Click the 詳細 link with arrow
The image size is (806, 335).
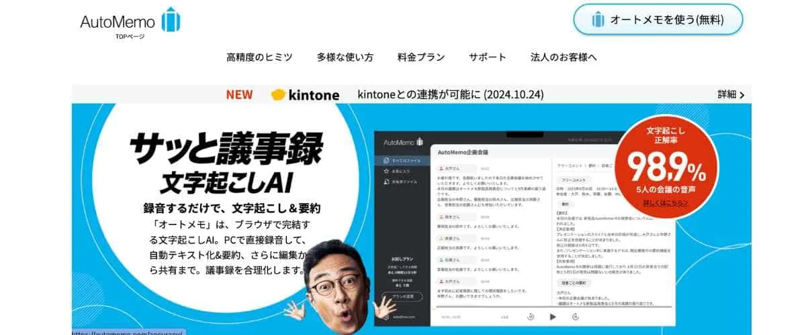[731, 94]
